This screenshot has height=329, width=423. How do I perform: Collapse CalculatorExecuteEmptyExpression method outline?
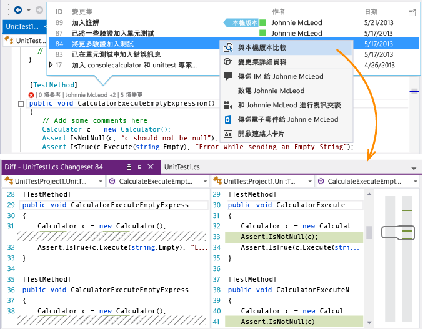[21, 104]
